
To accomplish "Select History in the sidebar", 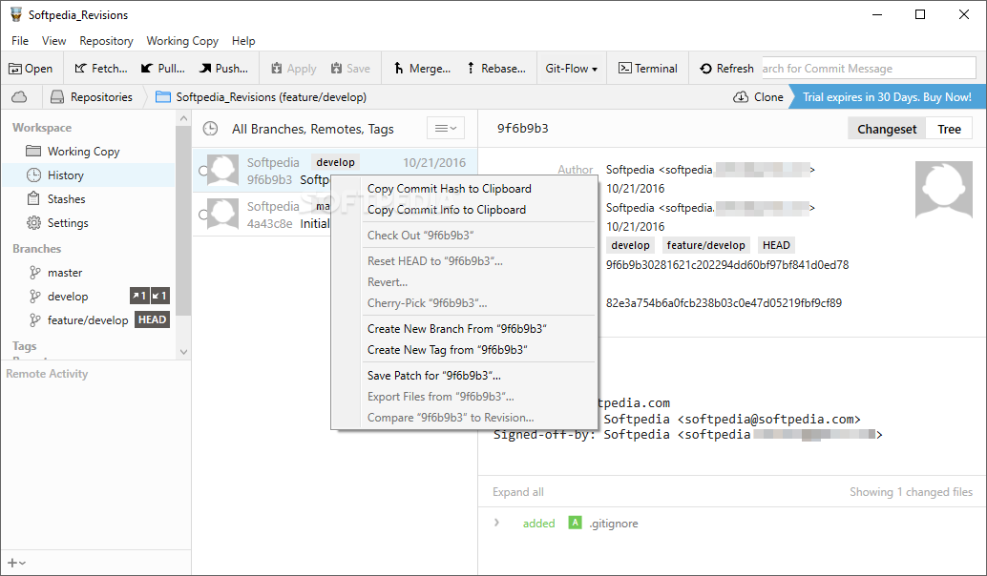I will (89, 175).
